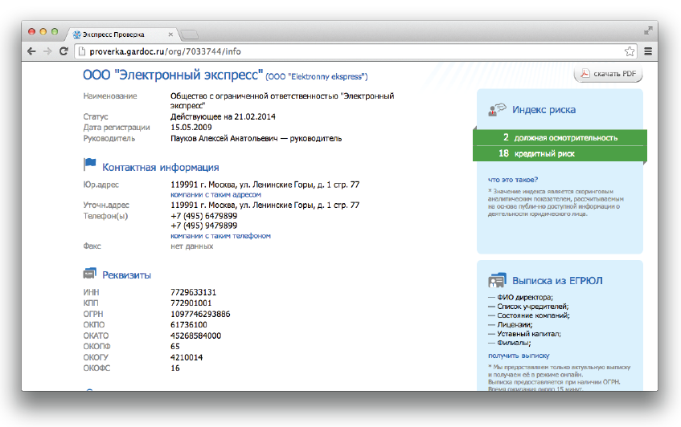Click the icon beside Реквизиты heading
This screenshot has height=427, width=681.
89,274
